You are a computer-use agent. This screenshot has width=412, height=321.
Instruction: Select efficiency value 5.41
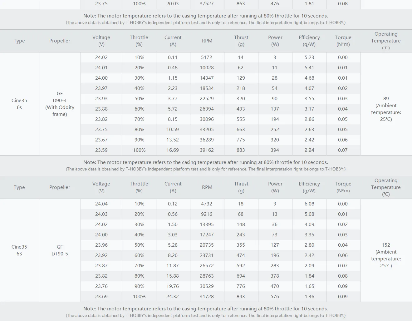point(309,68)
